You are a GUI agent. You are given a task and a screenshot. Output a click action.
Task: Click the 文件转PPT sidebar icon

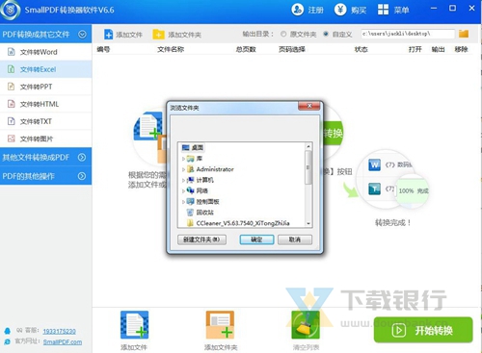pyautogui.click(x=12, y=87)
